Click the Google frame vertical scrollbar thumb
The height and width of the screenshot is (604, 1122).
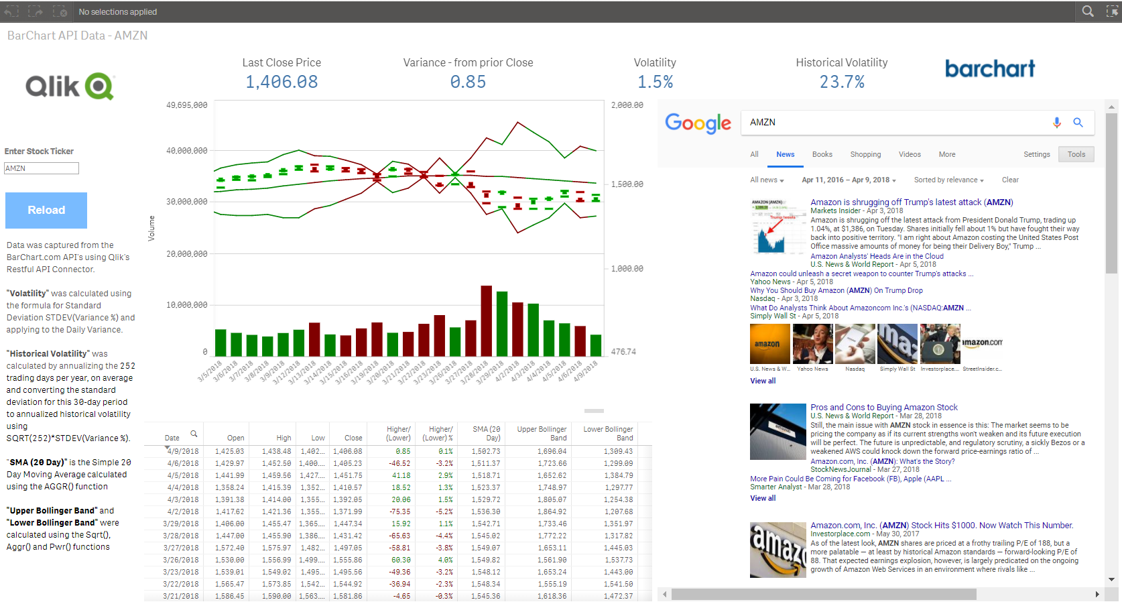1112,193
